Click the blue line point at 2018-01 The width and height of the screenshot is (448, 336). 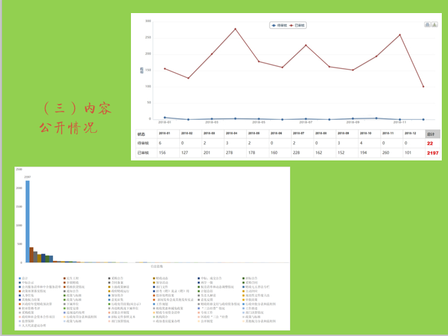(x=165, y=118)
